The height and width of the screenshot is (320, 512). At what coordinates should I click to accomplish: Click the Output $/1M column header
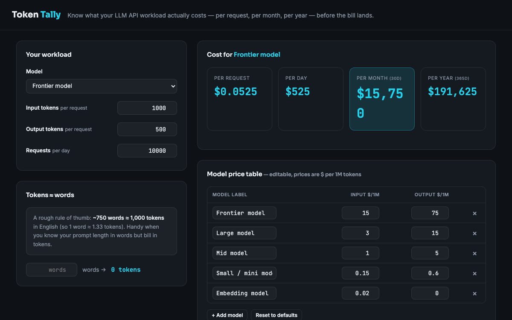(x=431, y=195)
